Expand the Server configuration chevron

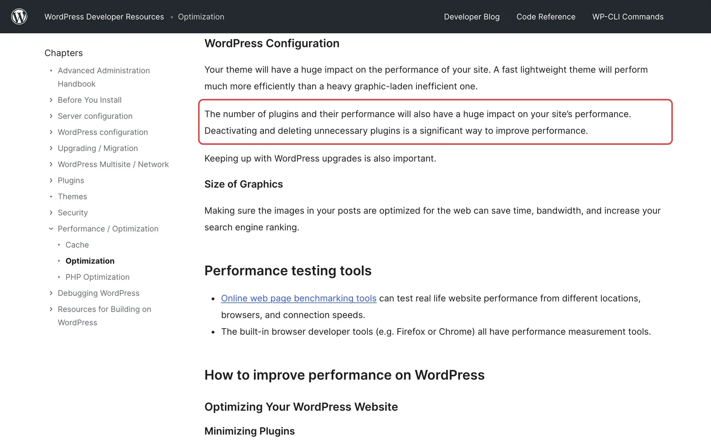point(51,116)
